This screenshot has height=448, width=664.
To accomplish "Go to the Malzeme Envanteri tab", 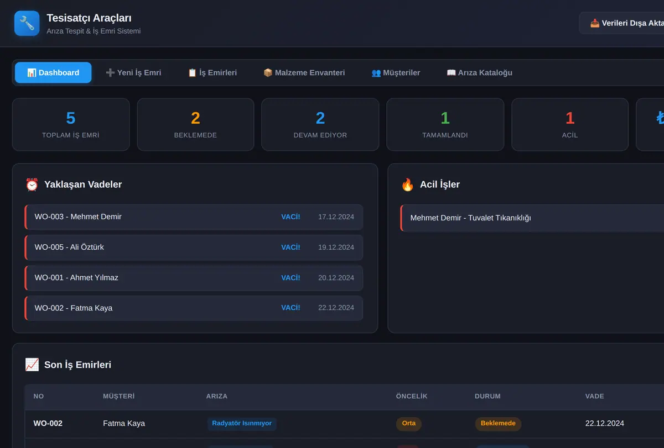I will pyautogui.click(x=304, y=72).
